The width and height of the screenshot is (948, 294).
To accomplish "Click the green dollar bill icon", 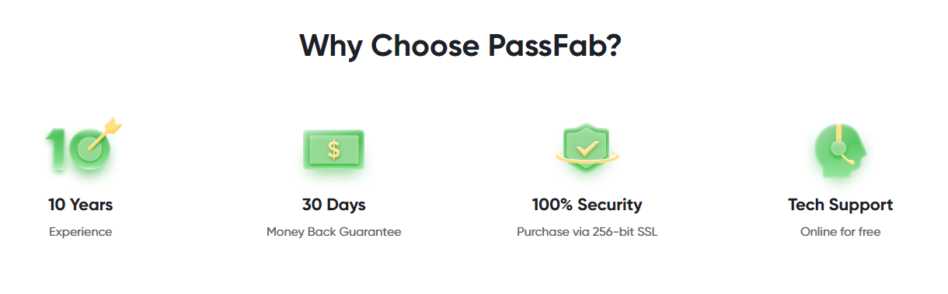I will coord(333,149).
